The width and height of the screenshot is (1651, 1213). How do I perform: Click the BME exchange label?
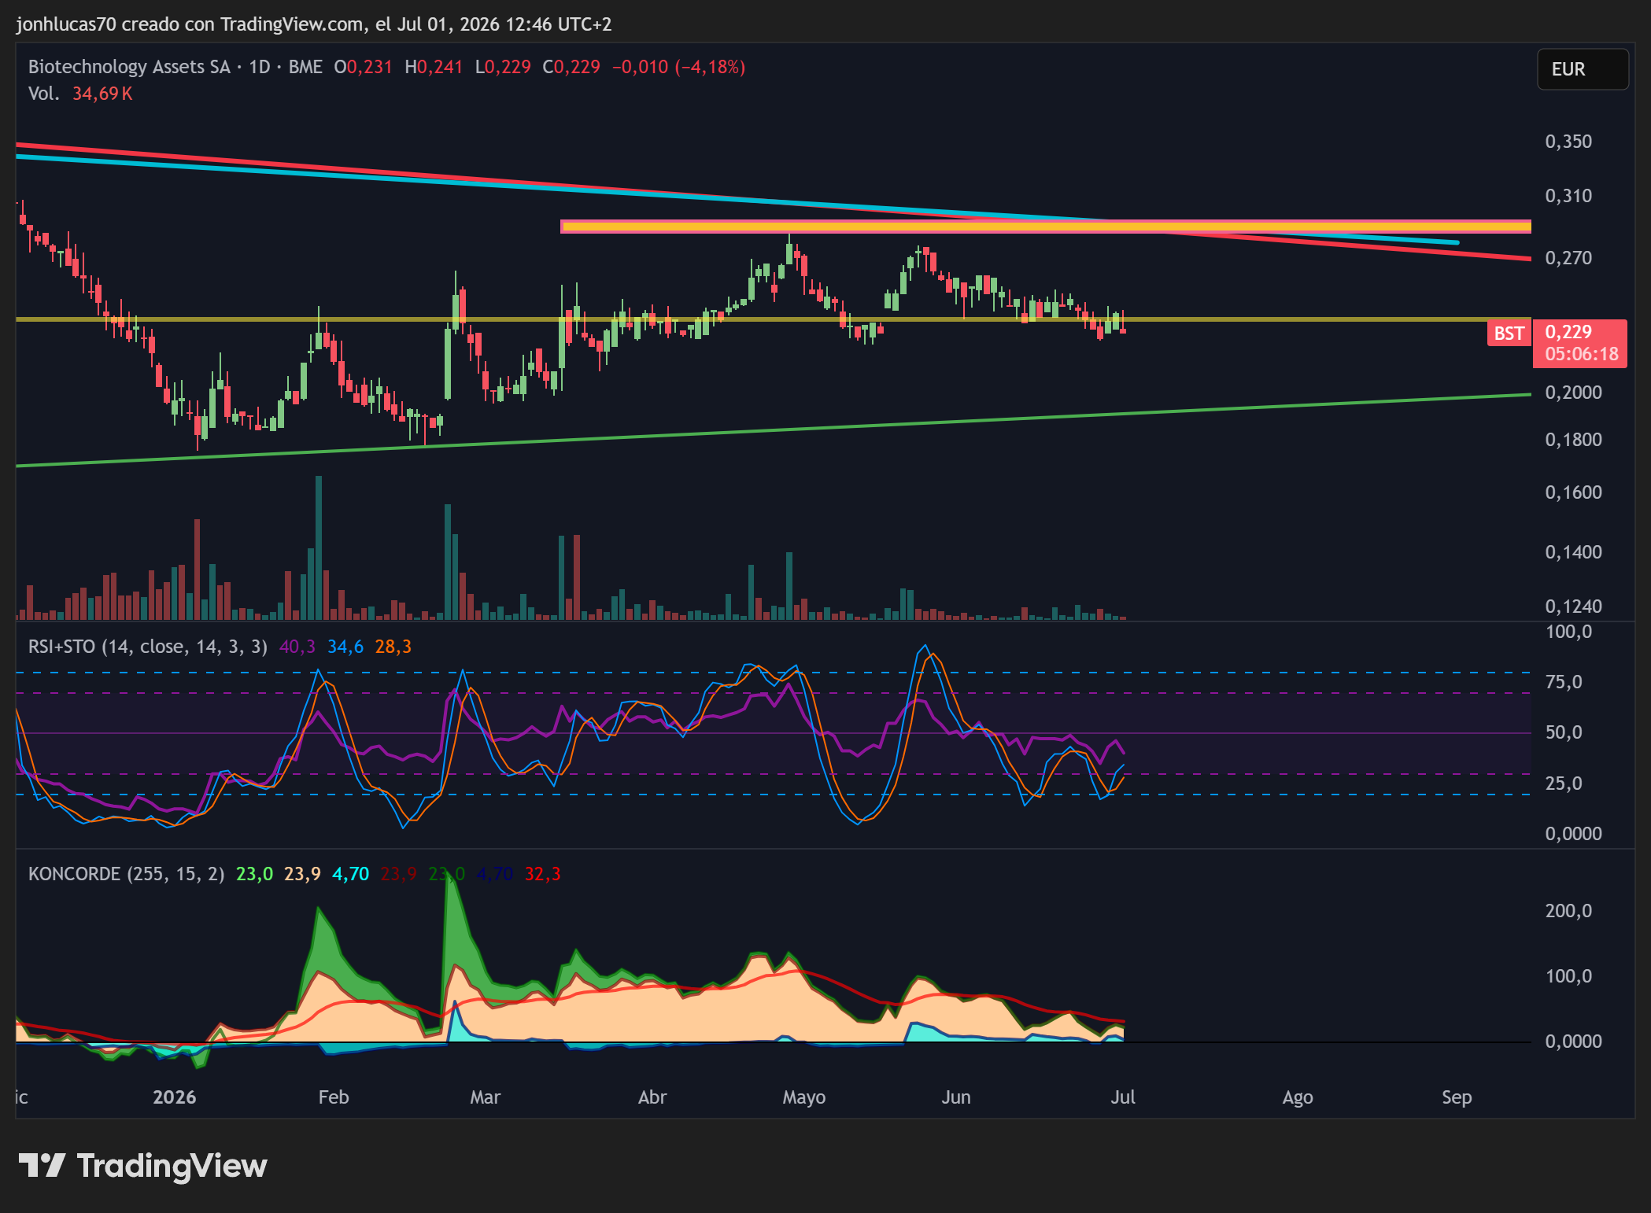(305, 67)
